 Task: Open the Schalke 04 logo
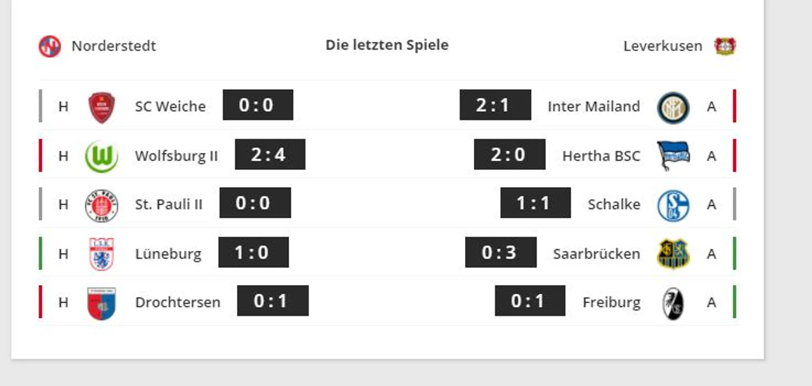tap(673, 205)
